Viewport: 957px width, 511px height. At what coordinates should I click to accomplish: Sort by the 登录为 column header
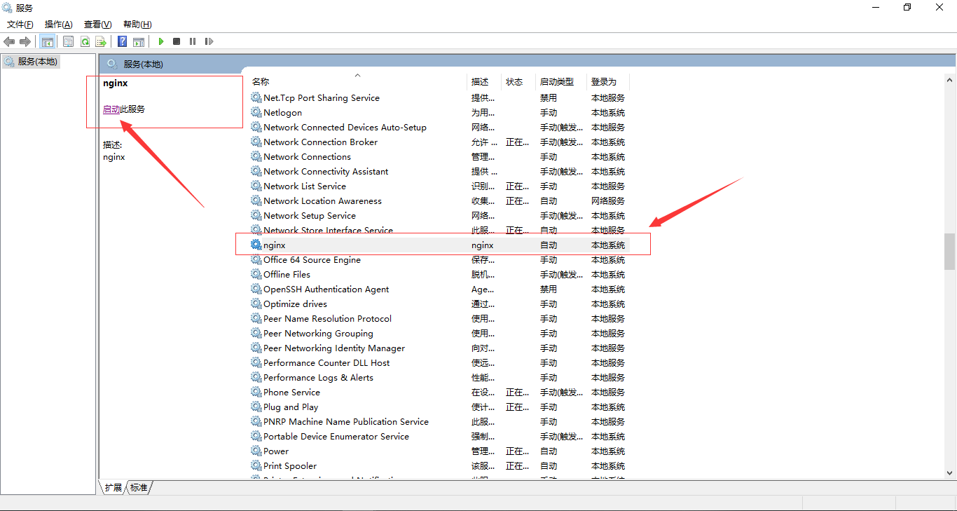coord(604,82)
